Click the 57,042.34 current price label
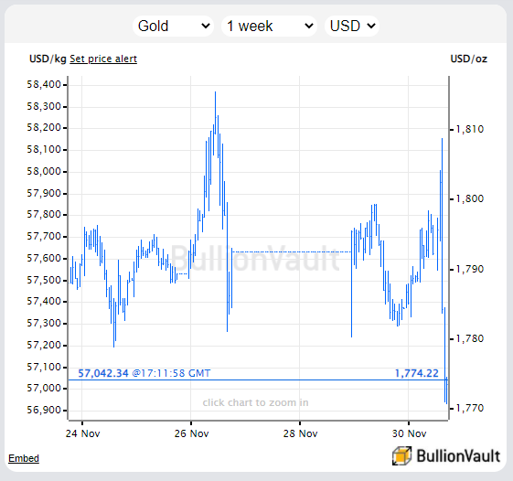This screenshot has height=481, width=513. [x=103, y=373]
